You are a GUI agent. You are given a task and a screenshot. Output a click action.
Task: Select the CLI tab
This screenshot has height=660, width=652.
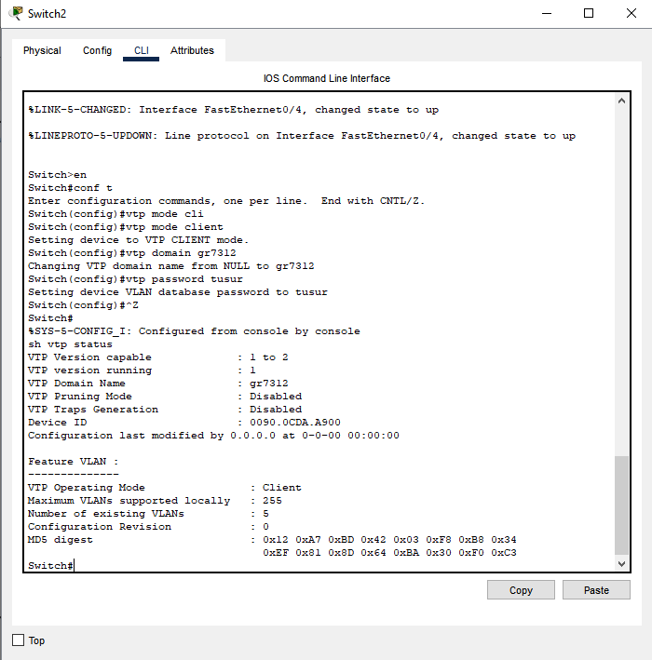click(x=141, y=50)
